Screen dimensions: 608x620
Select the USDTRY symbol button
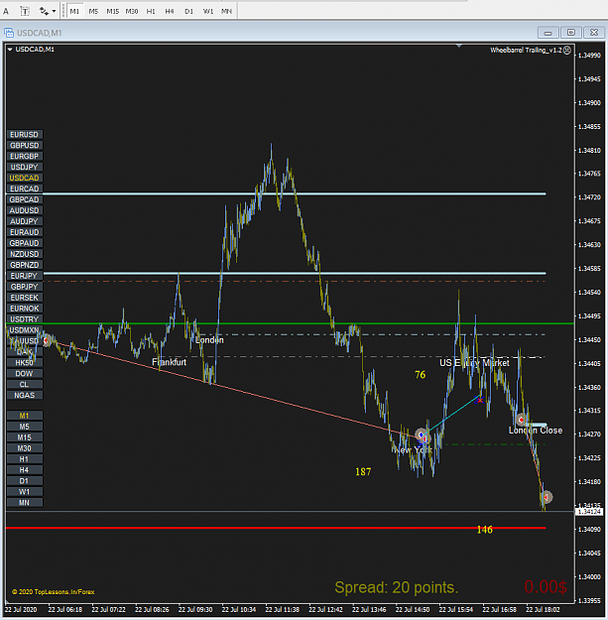(x=25, y=319)
